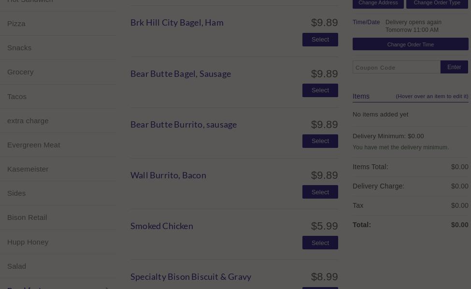The height and width of the screenshot is (289, 471).
Task: Open the Snacks menu category
Action: [x=19, y=48]
